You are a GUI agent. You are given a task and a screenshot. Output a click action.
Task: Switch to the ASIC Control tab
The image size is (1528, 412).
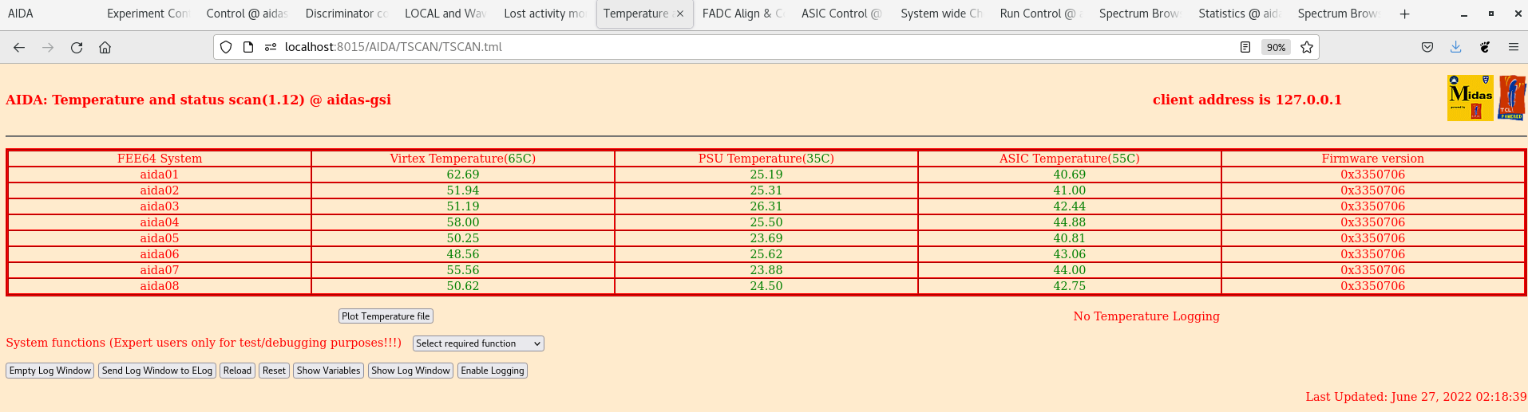tap(842, 14)
